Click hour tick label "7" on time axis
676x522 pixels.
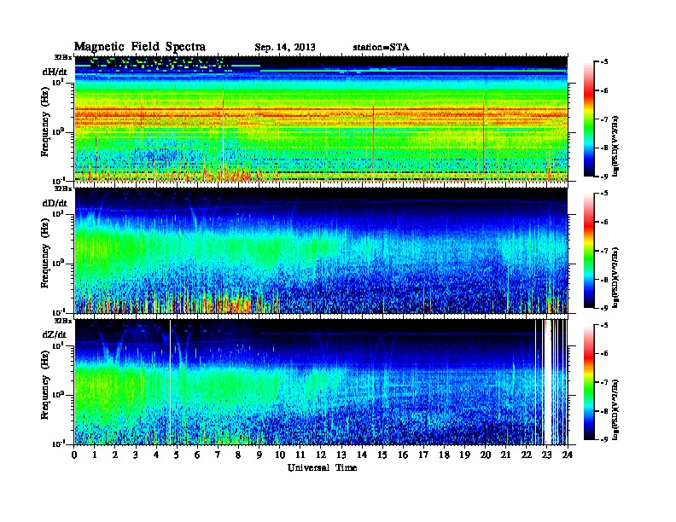219,455
